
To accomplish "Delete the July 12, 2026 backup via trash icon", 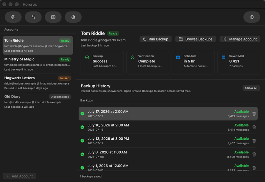I will click(254, 141).
